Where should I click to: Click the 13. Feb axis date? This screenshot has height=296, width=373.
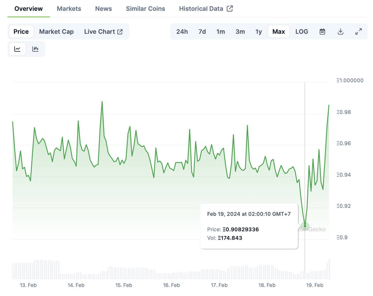[x=28, y=285]
